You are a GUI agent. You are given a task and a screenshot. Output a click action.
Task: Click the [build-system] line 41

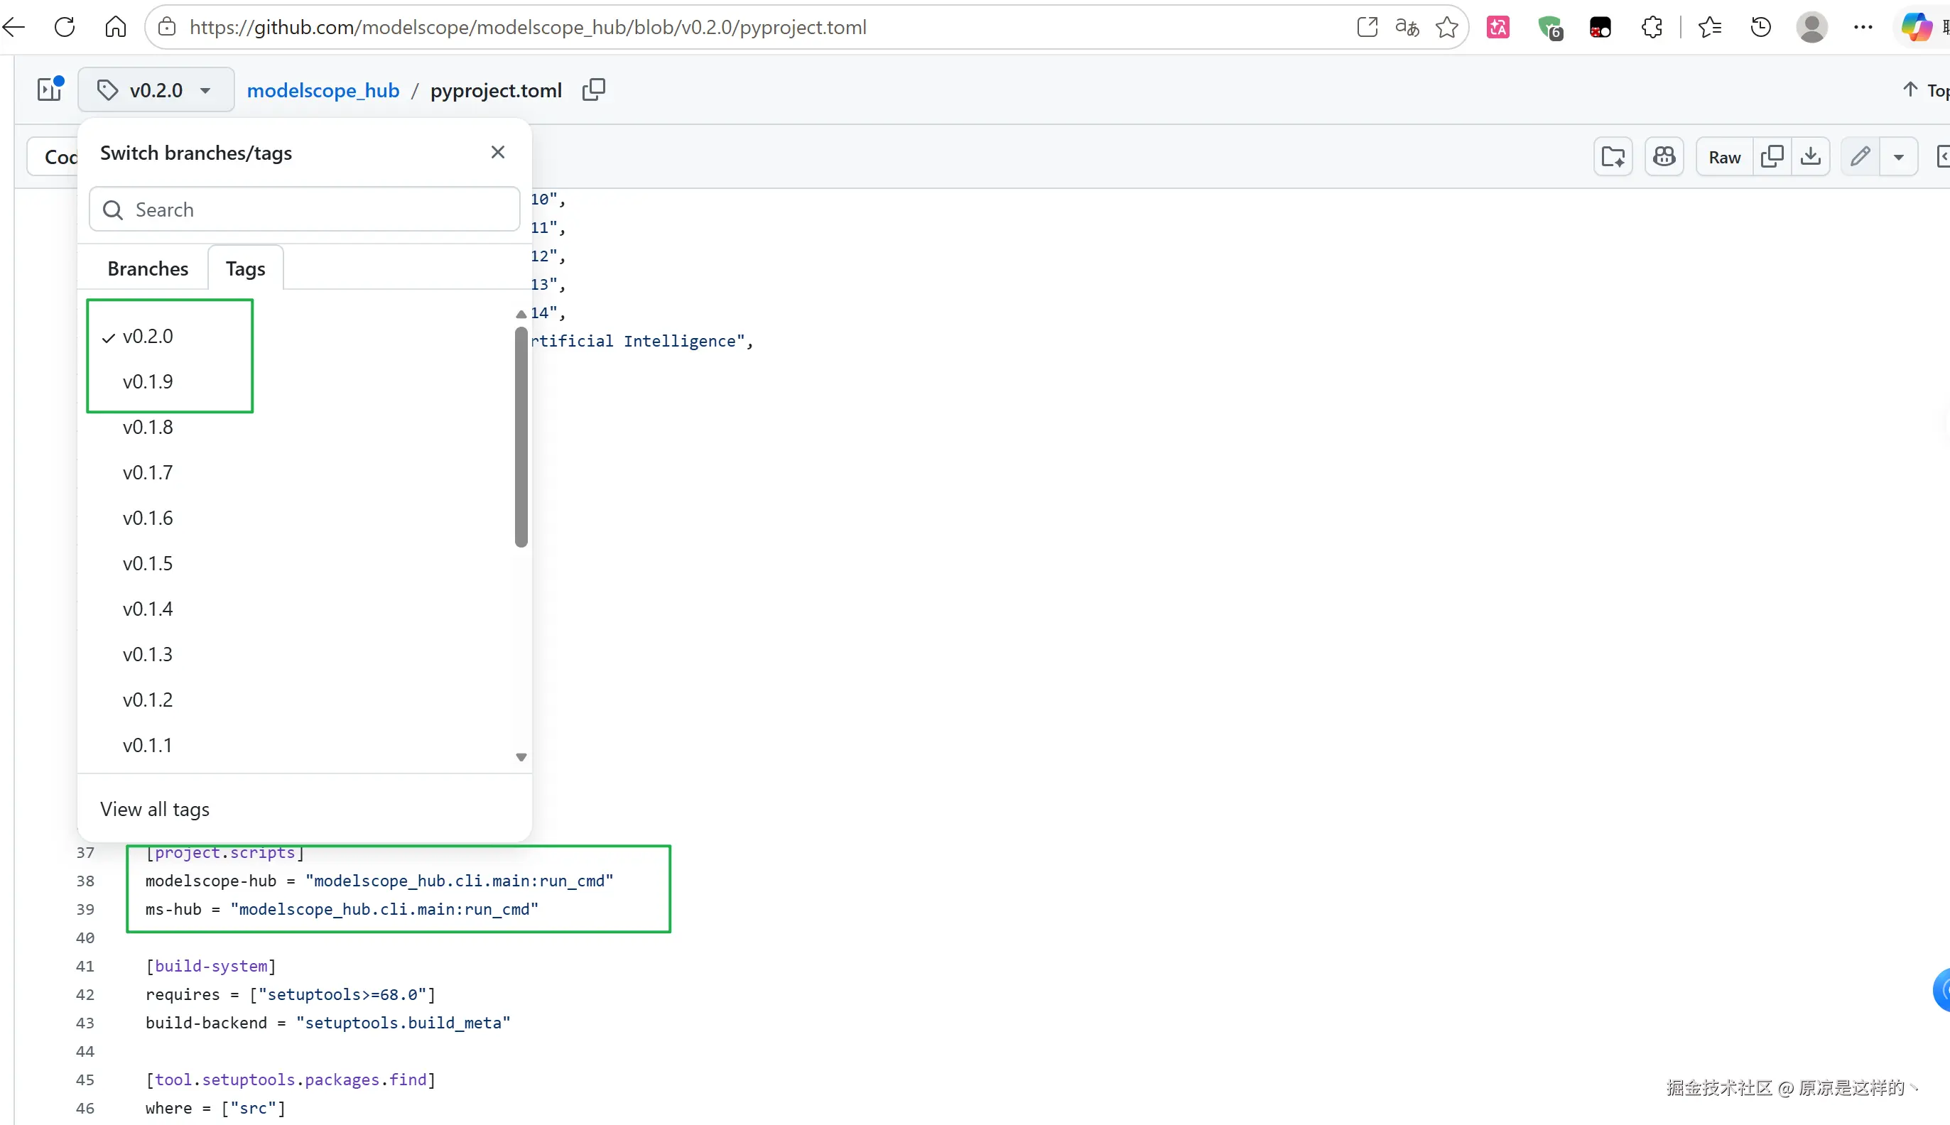click(211, 966)
